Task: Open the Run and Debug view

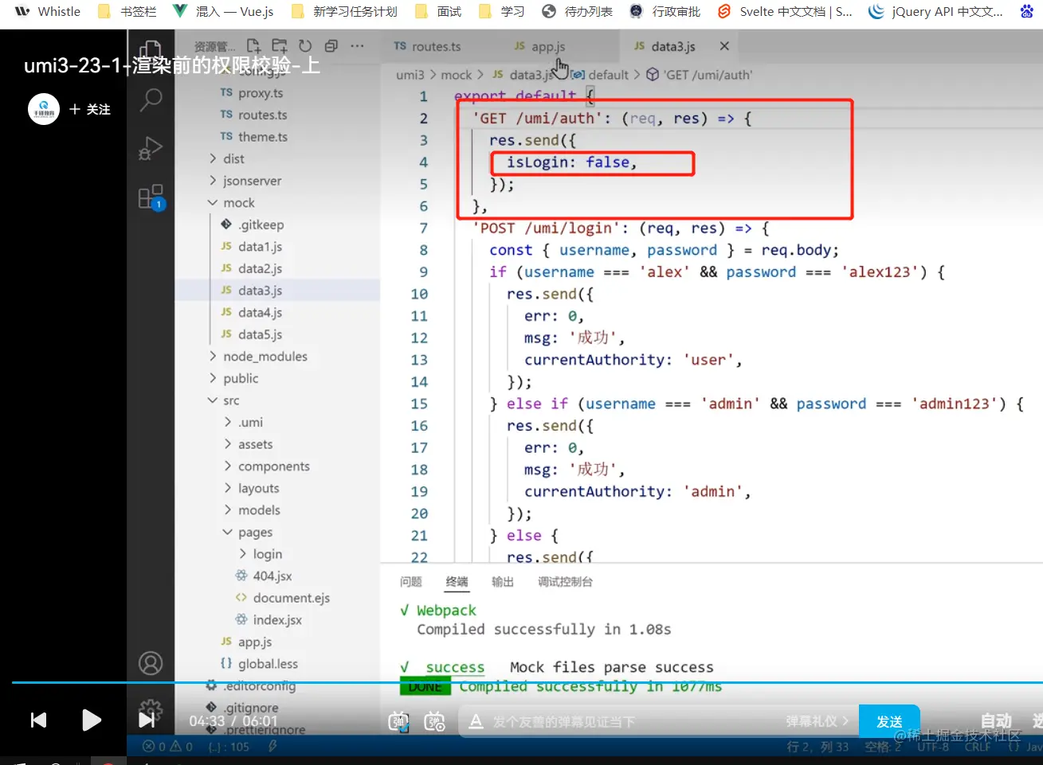Action: (x=151, y=148)
